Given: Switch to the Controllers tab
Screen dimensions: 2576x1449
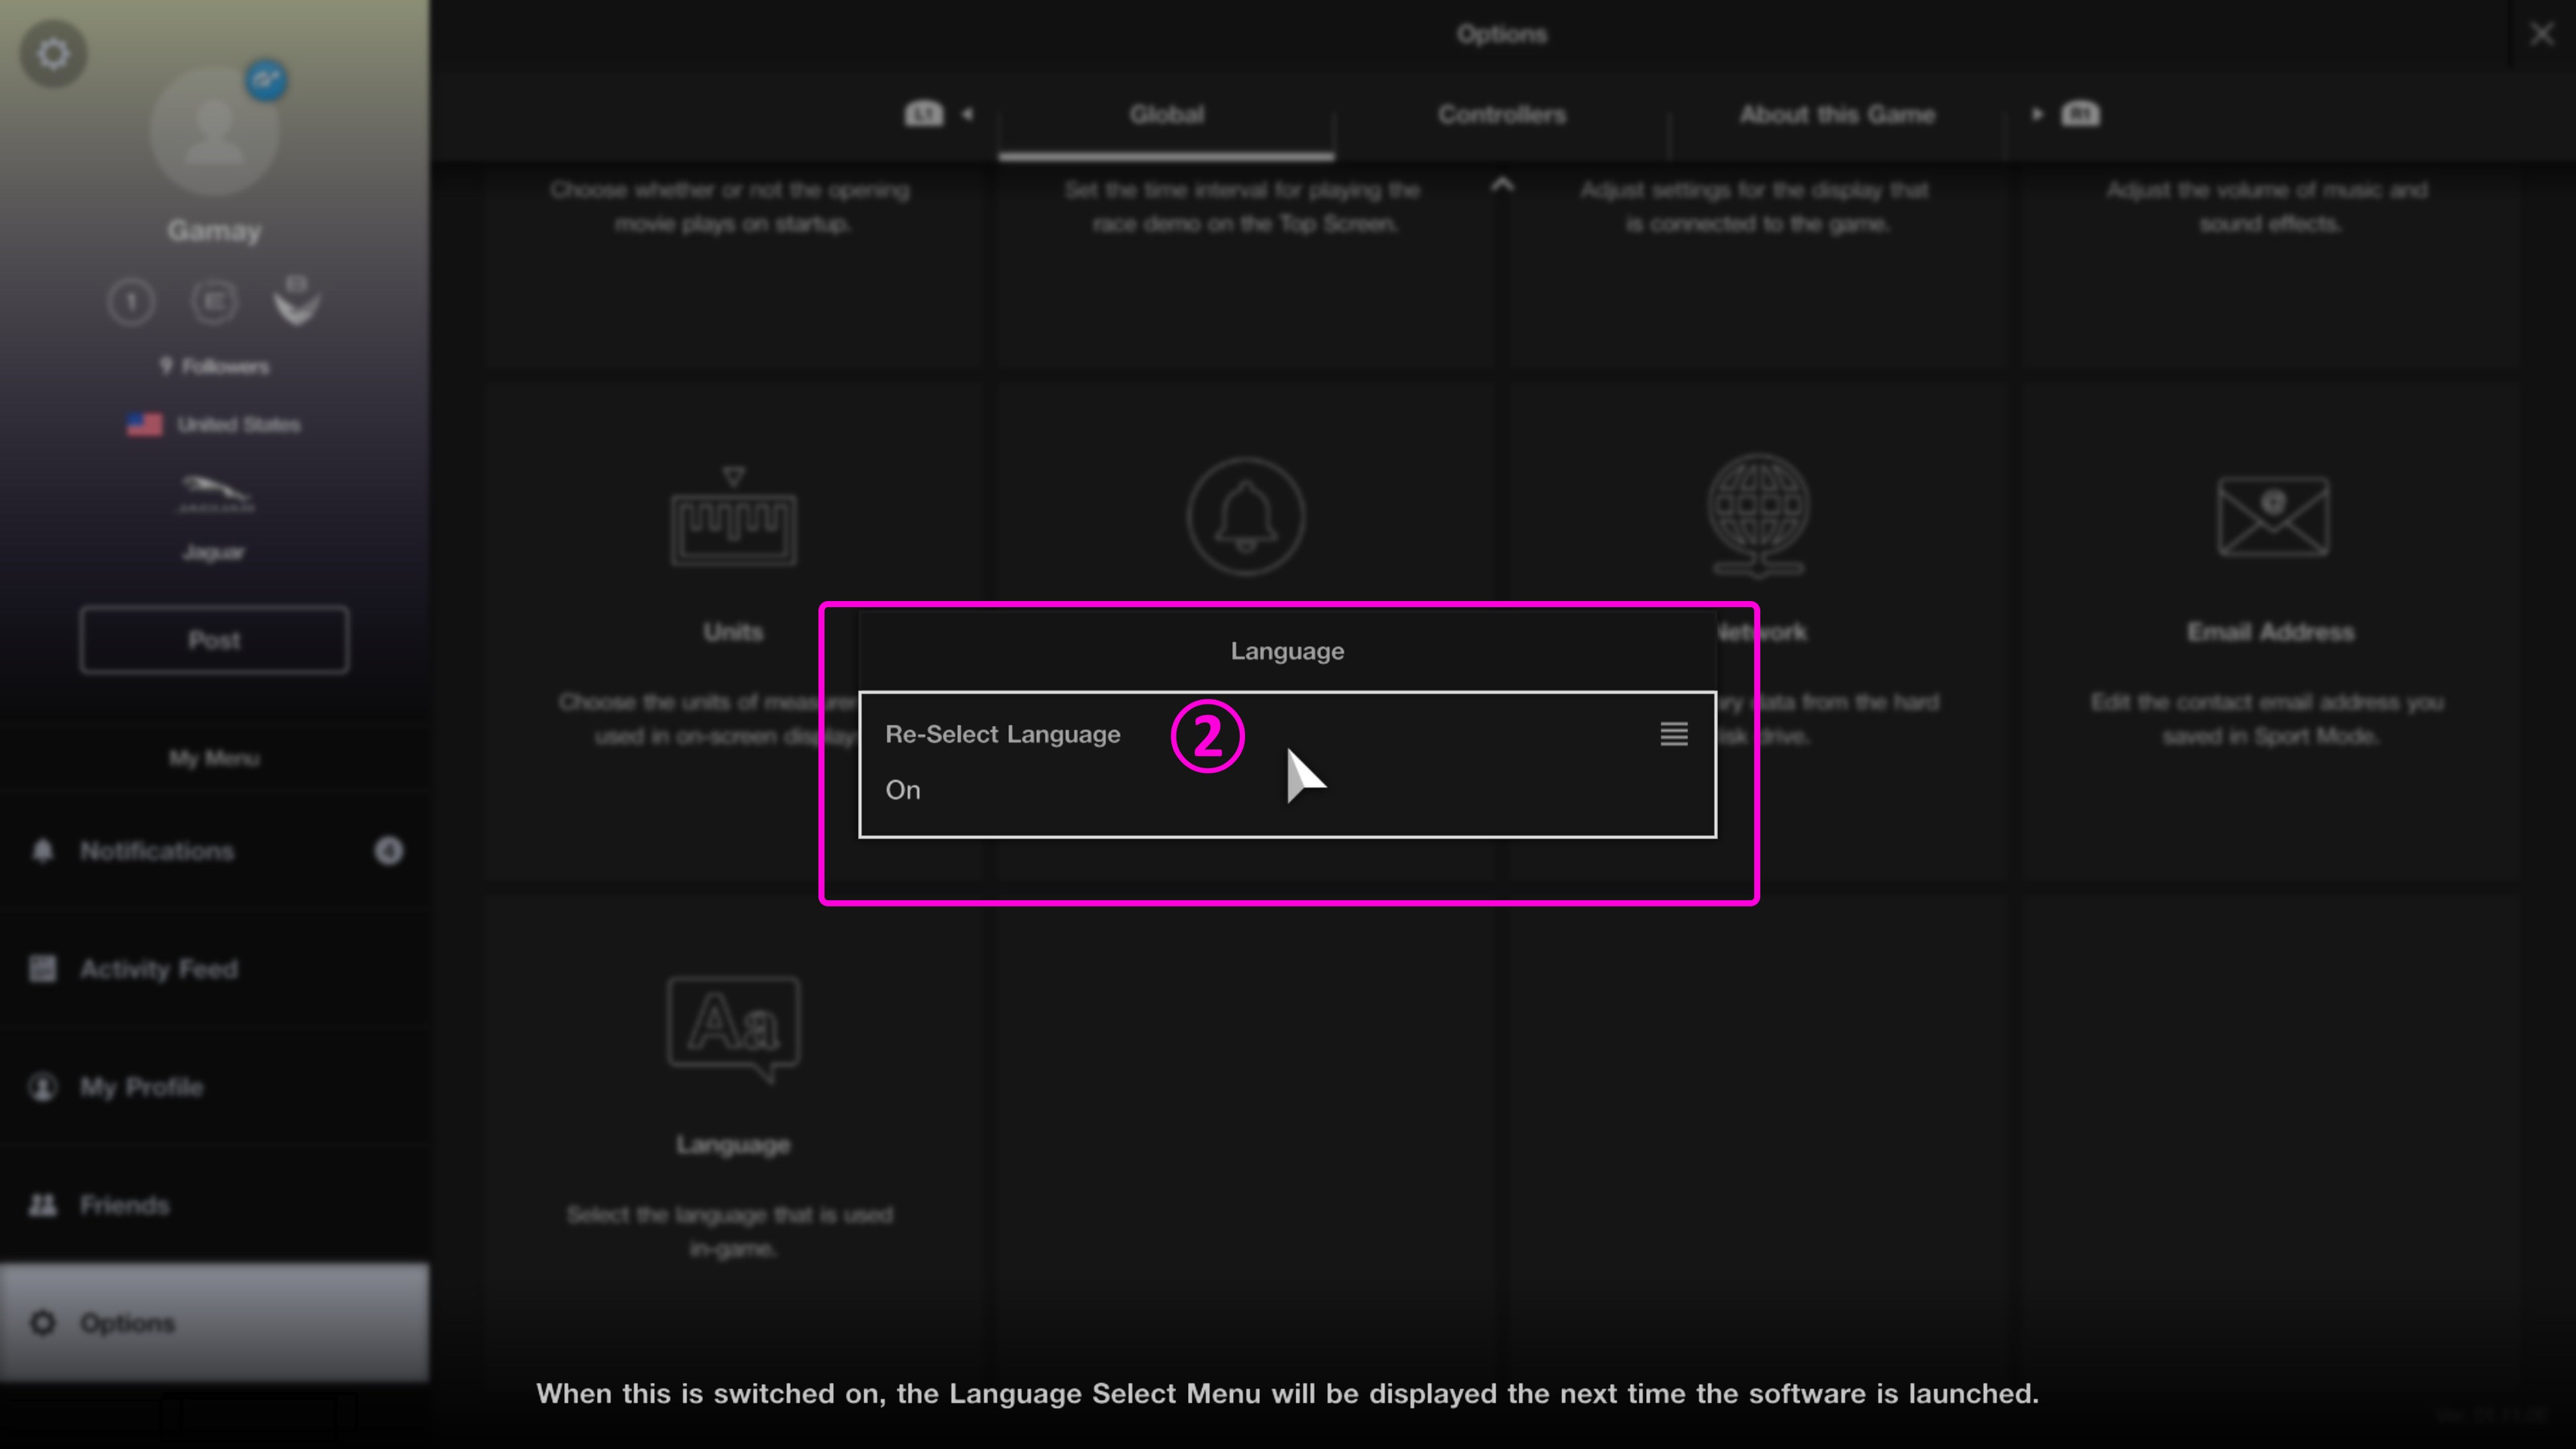Looking at the screenshot, I should coord(1501,115).
